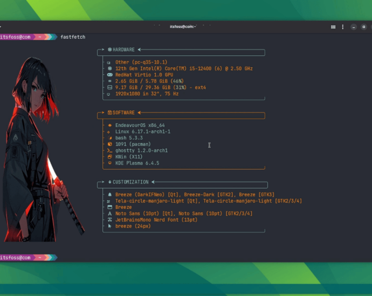The image size is (372, 296).
Task: Click bash 5.3.3 text
Action: click(x=129, y=138)
